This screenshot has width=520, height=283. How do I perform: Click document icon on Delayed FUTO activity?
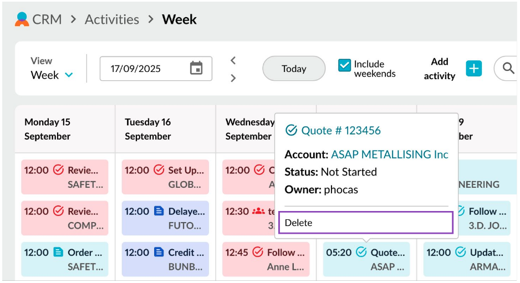point(159,211)
